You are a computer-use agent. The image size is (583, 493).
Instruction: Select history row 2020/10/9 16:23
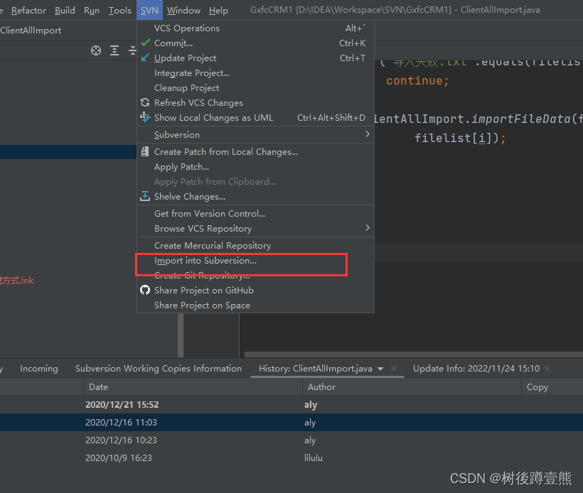point(291,458)
